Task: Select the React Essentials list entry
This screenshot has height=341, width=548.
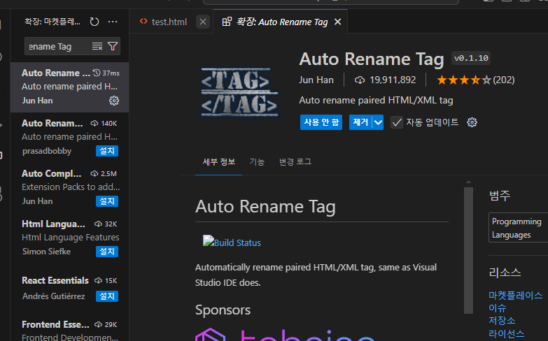Action: click(70, 289)
